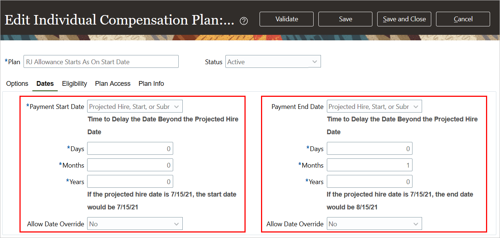The image size is (500, 238).
Task: Click the start date Days field
Action: tap(130, 149)
